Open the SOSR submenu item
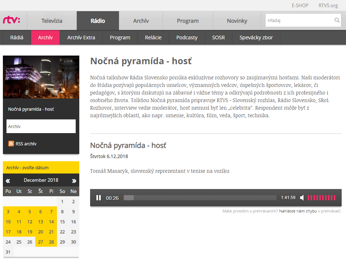 point(218,38)
